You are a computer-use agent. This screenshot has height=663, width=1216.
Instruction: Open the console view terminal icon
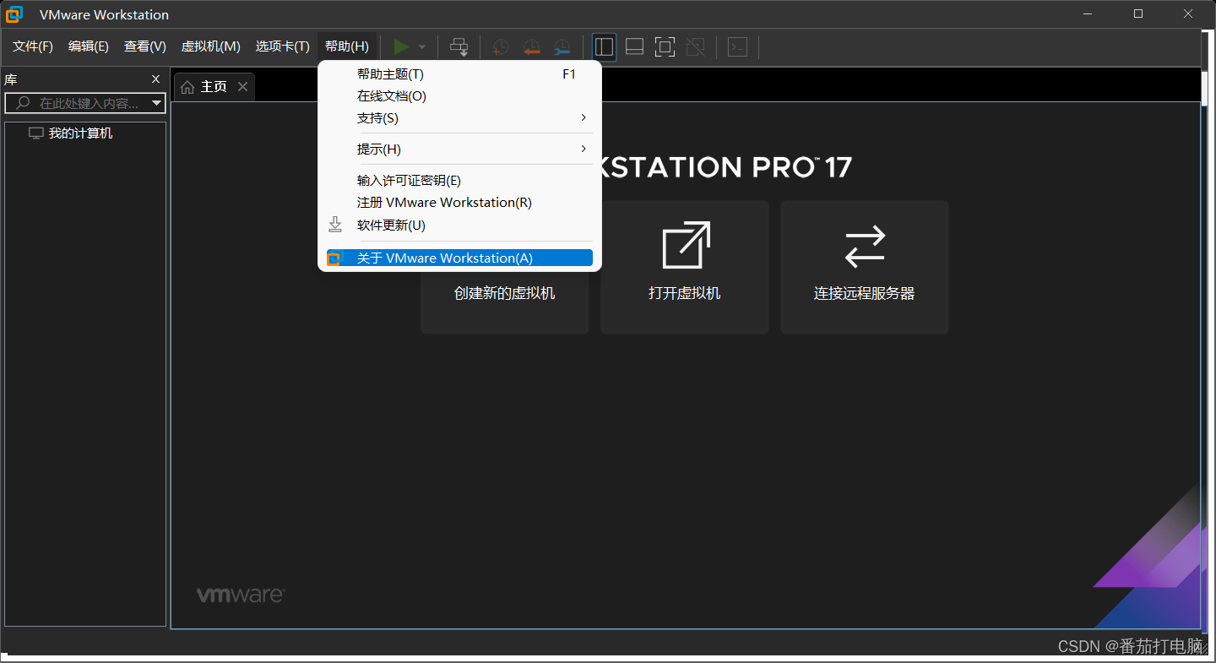tap(737, 47)
